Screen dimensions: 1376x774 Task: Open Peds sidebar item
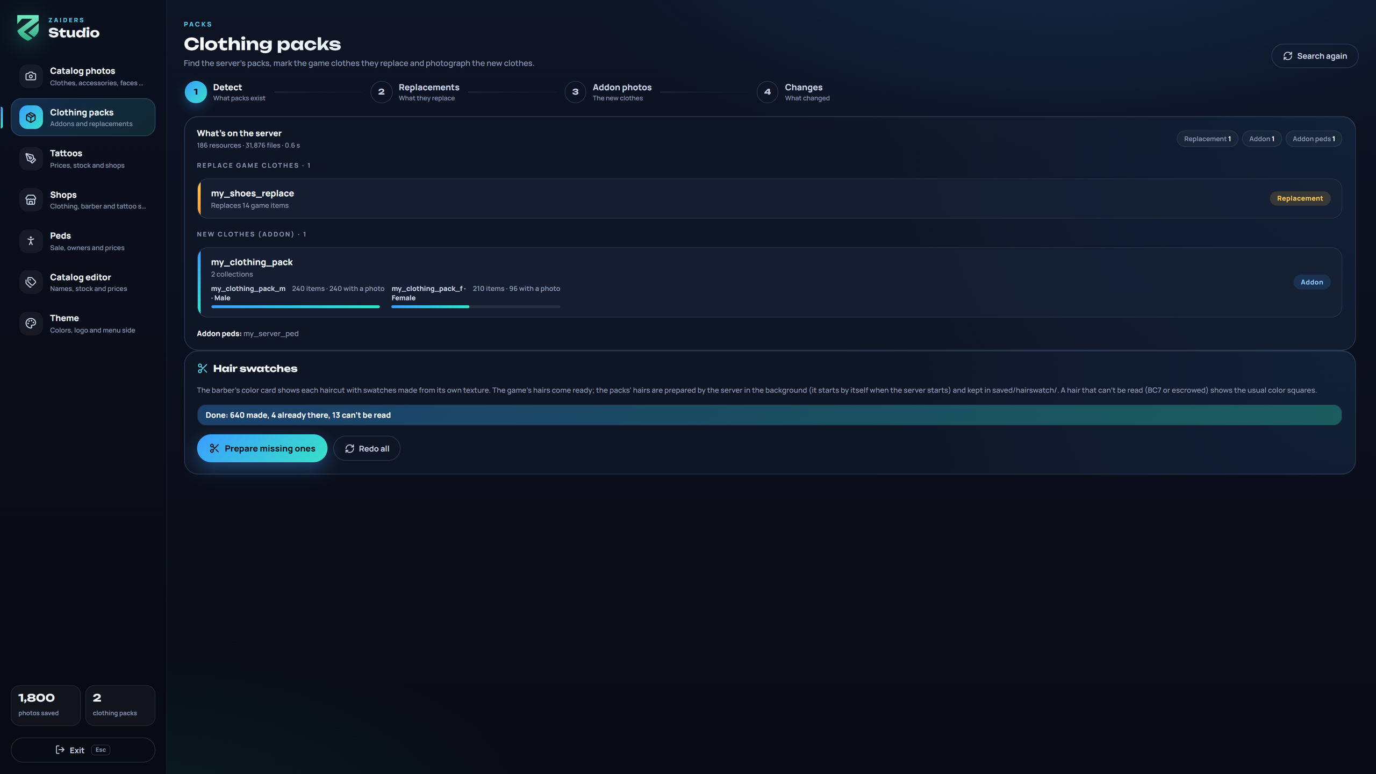83,241
